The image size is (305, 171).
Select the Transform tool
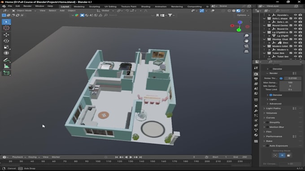(x=6, y=53)
